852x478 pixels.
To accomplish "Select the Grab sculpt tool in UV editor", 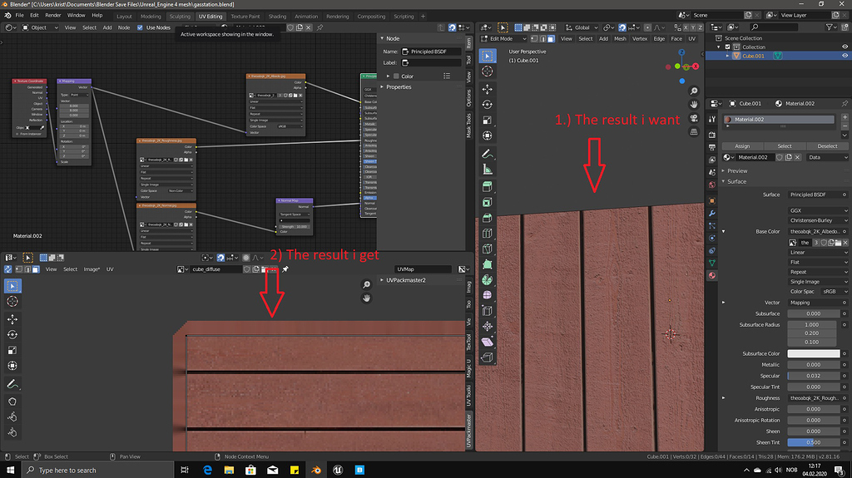I will (x=12, y=402).
